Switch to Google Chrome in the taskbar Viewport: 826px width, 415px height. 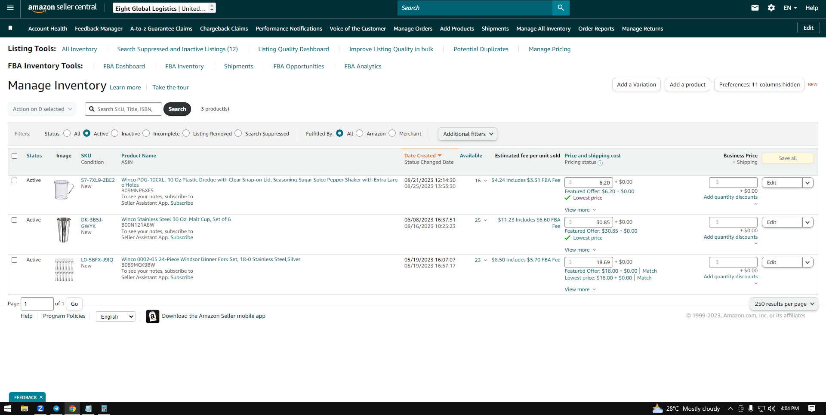(x=72, y=409)
